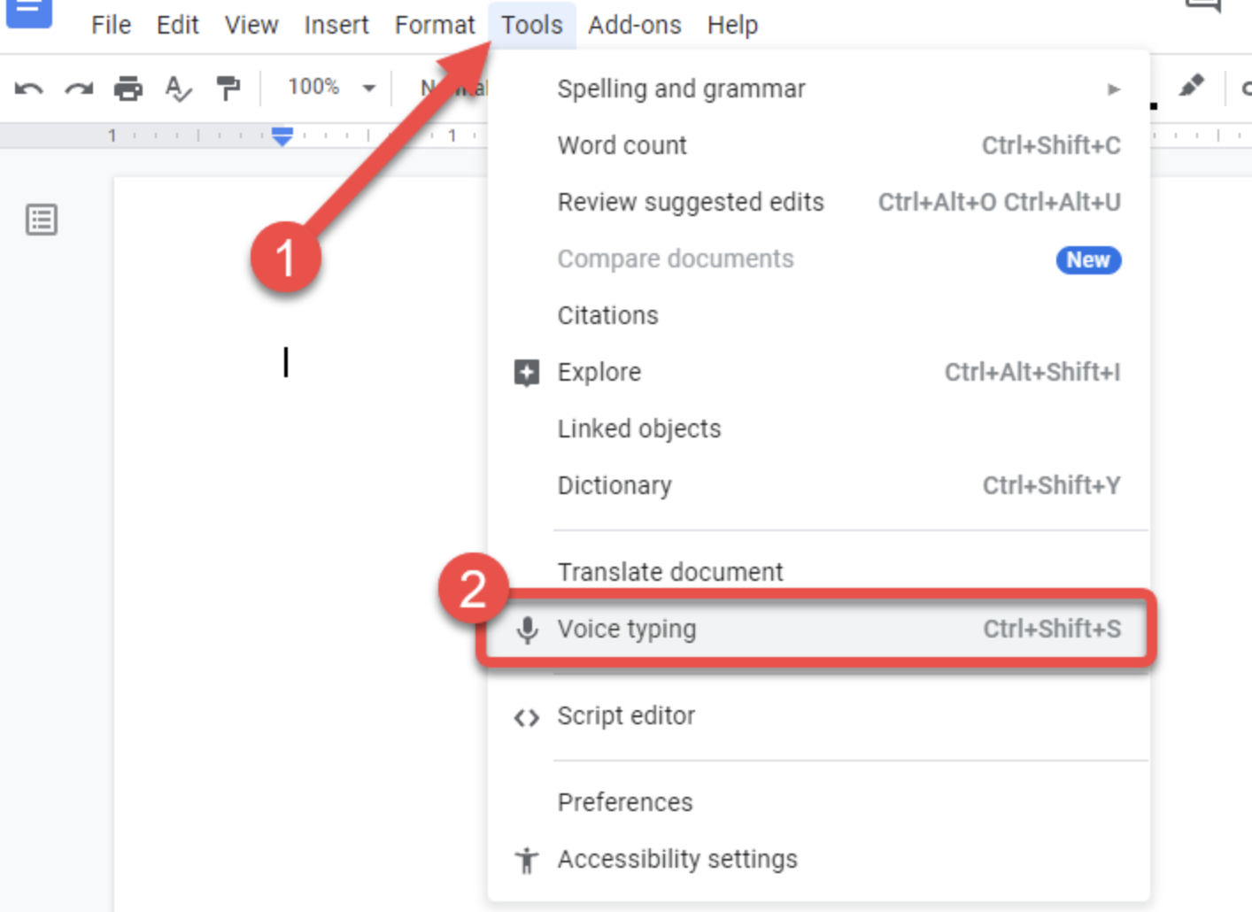This screenshot has width=1252, height=912.
Task: Click the Accessibility person icon
Action: (527, 860)
